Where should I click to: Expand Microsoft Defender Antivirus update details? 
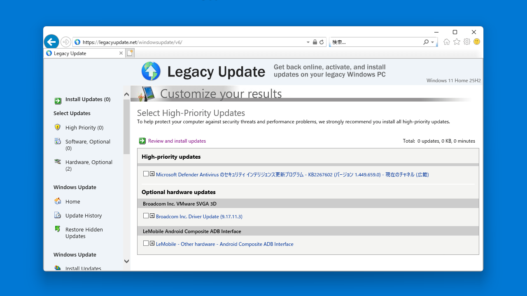152,174
